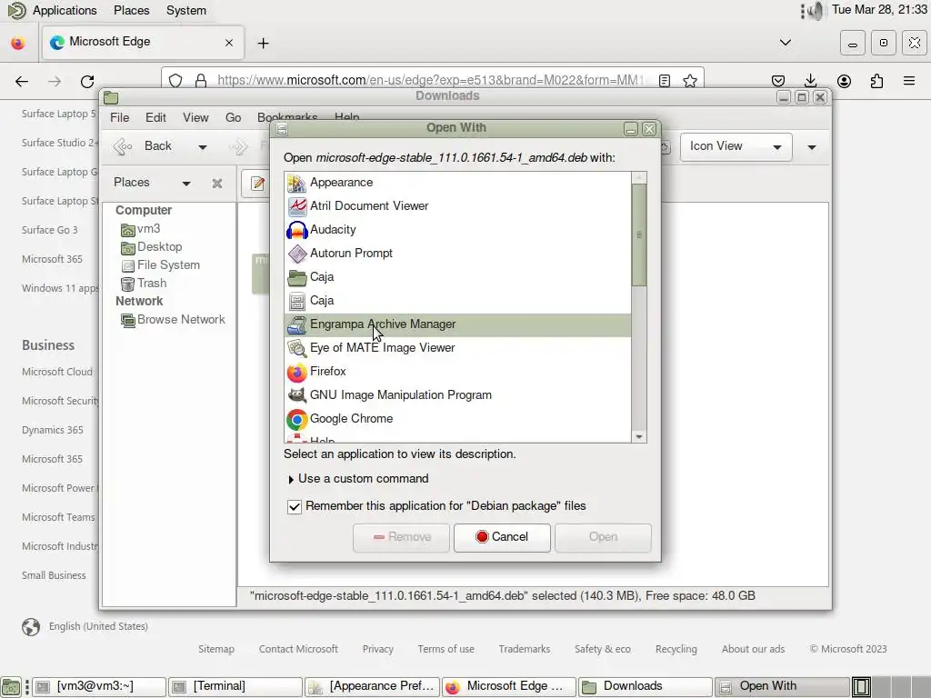Go back in the browser toolbar
Image resolution: width=931 pixels, height=698 pixels.
coord(22,81)
